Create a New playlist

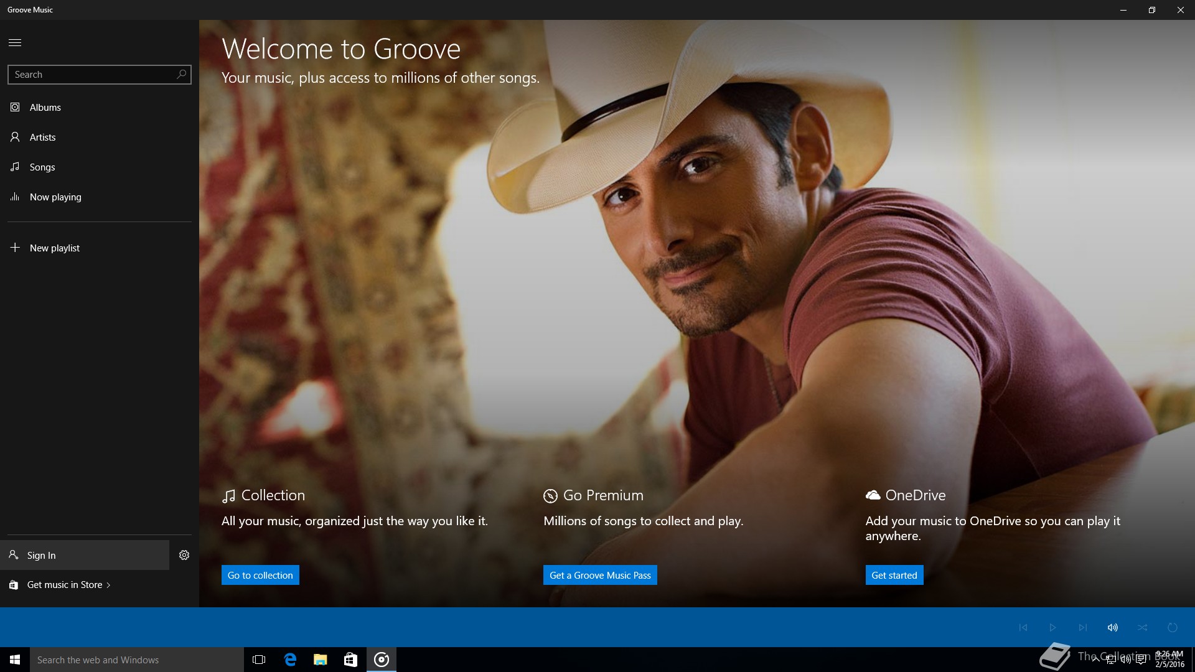[x=100, y=248]
